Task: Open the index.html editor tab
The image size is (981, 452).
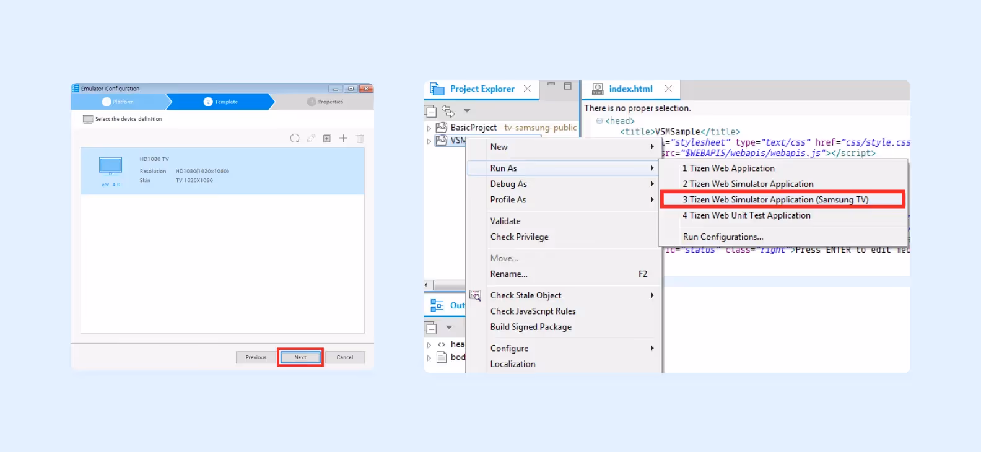Action: pos(630,89)
